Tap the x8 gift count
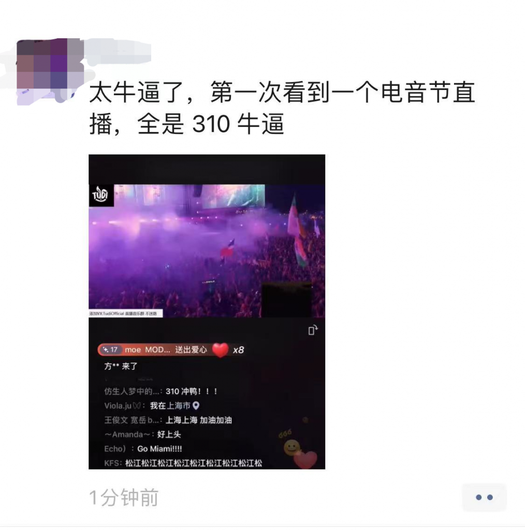525x530 pixels. point(238,350)
